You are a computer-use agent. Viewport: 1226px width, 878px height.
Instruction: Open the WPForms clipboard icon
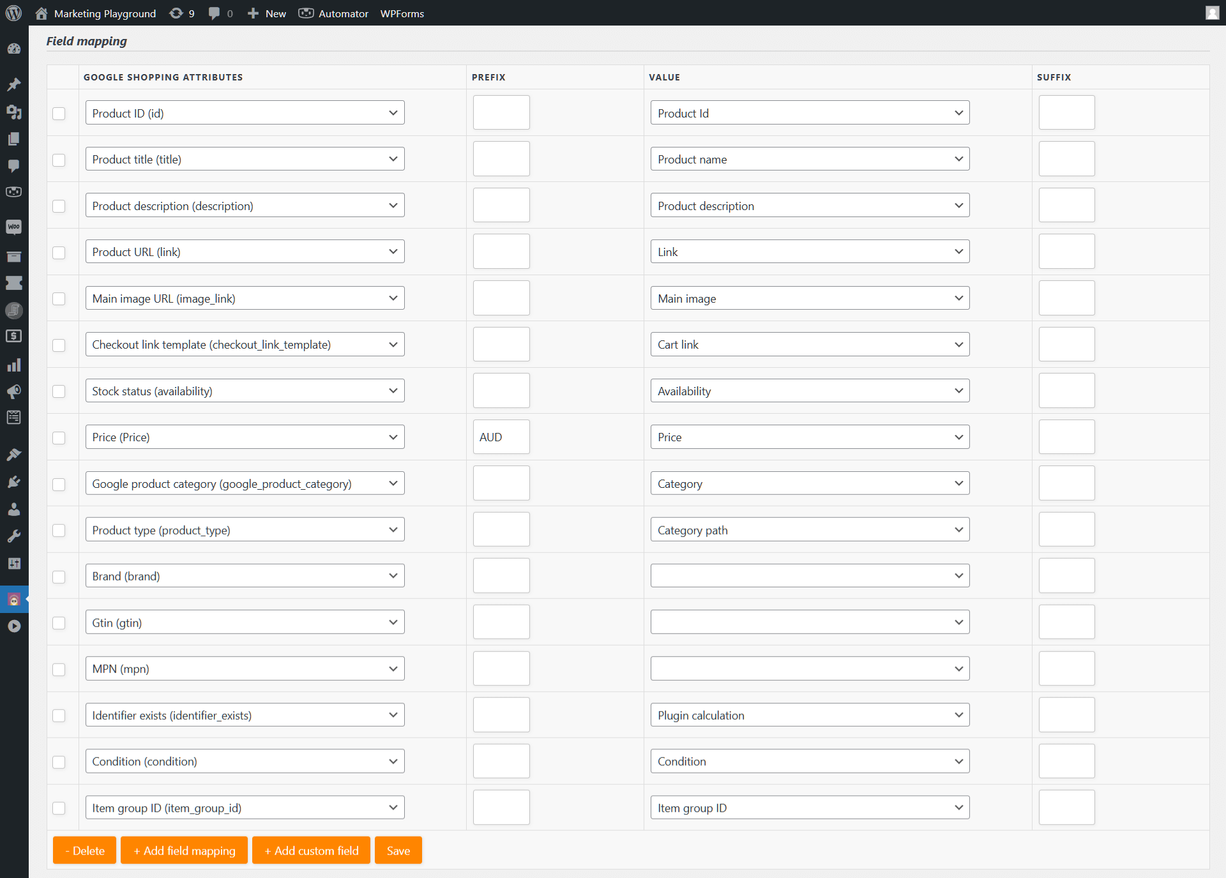pos(13,417)
